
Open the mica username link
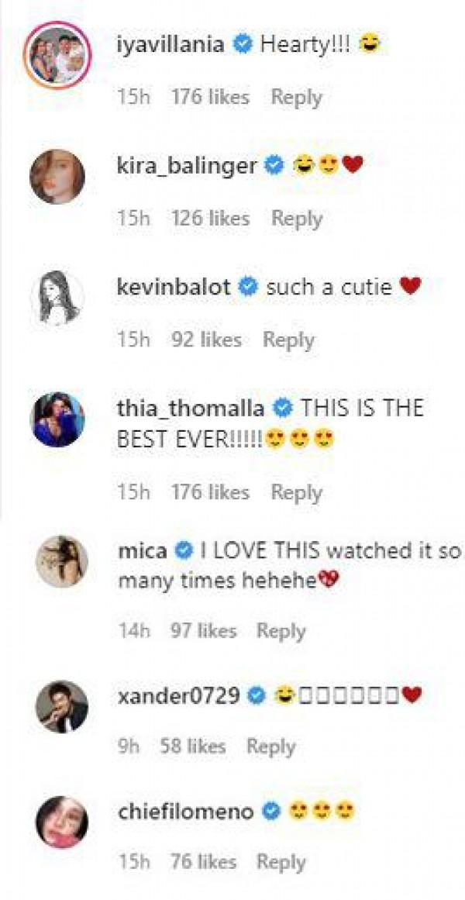point(143,551)
